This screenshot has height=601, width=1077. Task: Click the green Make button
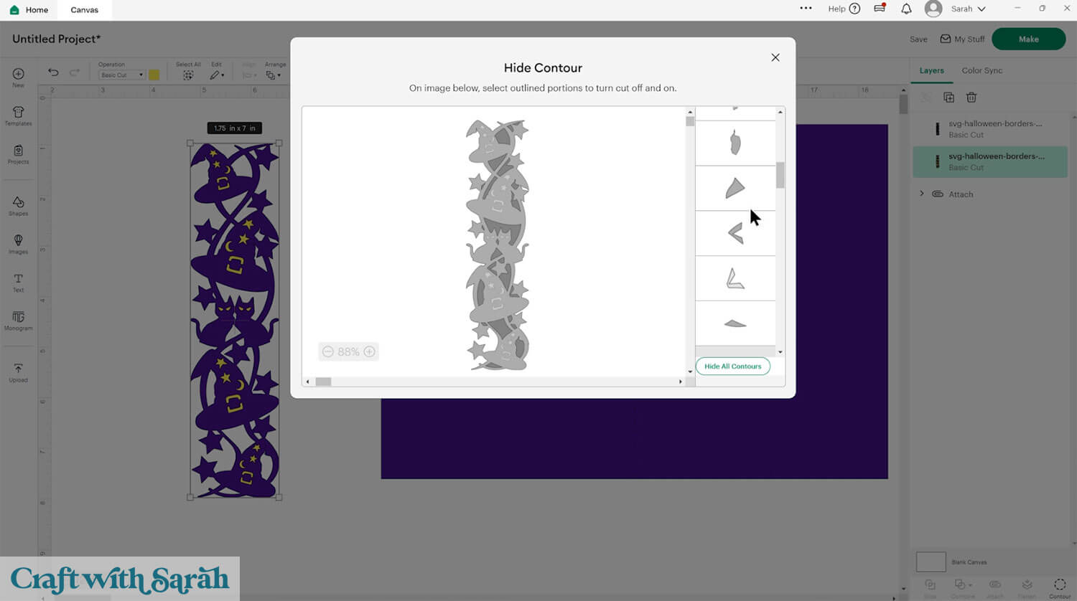(1028, 39)
